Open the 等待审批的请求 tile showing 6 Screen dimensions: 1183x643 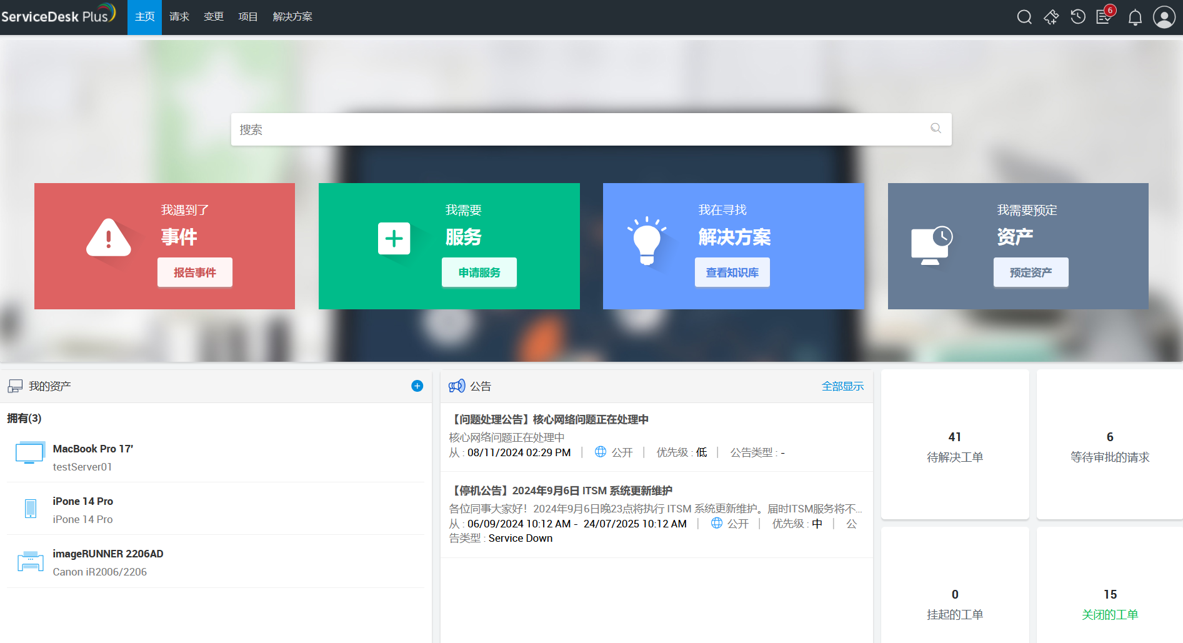1110,444
